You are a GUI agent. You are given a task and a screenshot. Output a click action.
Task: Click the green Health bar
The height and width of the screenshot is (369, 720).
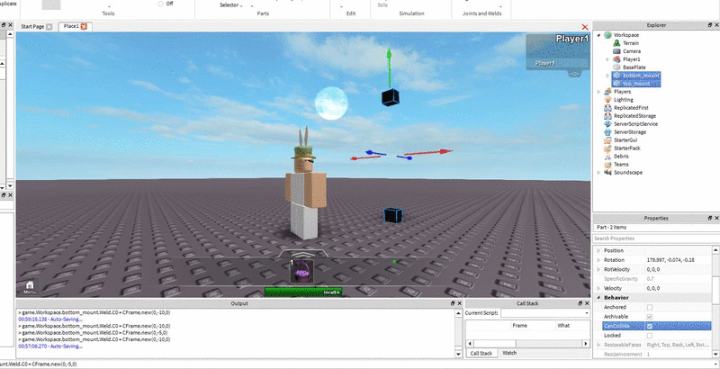coord(303,292)
